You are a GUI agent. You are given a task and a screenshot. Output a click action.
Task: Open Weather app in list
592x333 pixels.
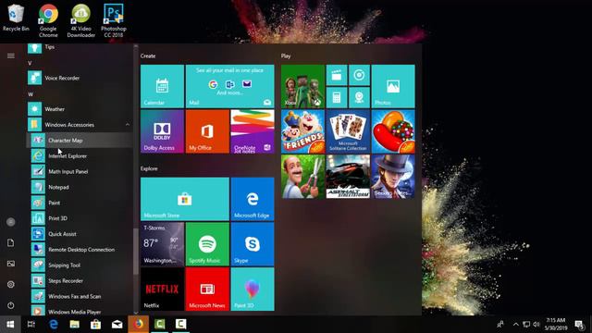(x=80, y=109)
